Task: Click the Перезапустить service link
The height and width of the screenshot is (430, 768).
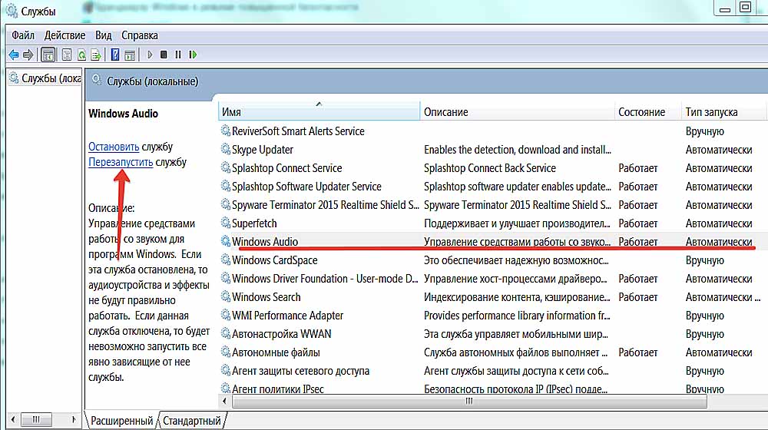Action: click(121, 162)
